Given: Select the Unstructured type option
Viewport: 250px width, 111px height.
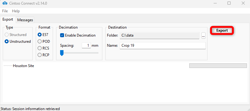Looking at the screenshot, I should 18,41.
